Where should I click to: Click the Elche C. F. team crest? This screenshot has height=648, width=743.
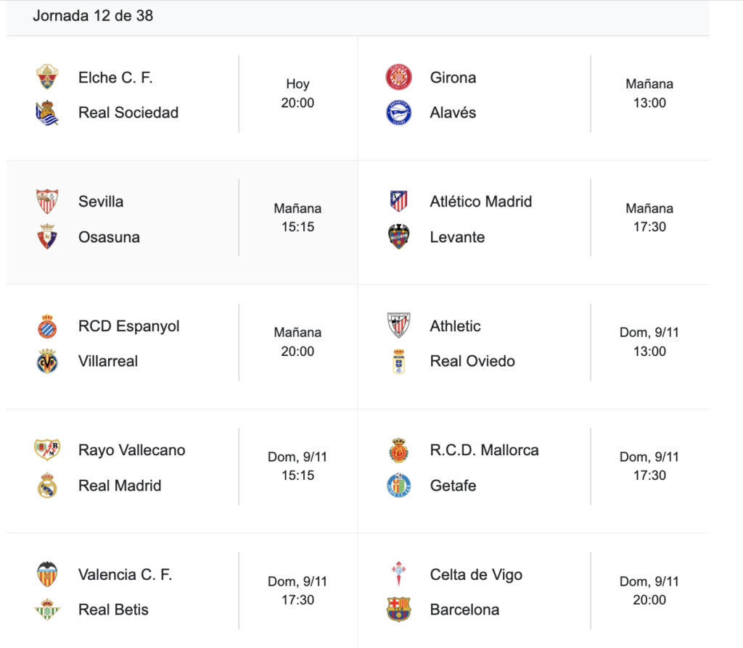pyautogui.click(x=47, y=78)
